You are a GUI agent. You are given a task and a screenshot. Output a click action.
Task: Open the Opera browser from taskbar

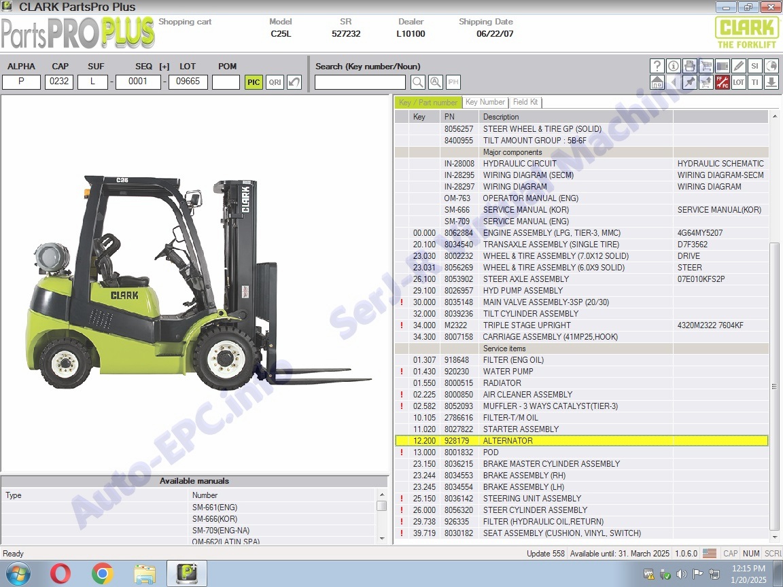click(60, 573)
